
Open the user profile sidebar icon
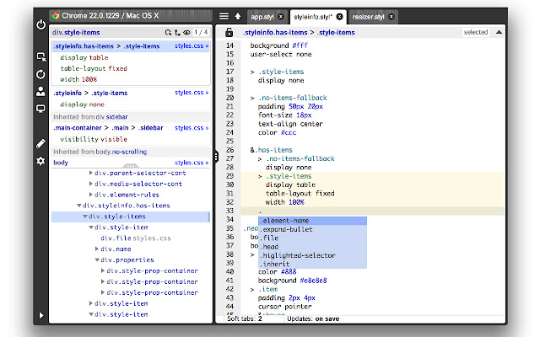(40, 91)
